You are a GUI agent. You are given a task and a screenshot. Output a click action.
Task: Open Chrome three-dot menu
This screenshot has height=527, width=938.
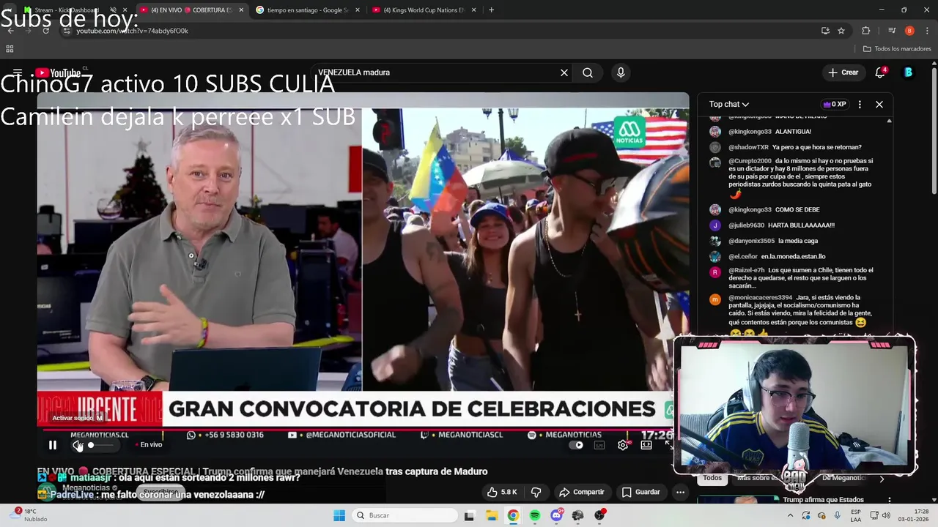tap(927, 31)
